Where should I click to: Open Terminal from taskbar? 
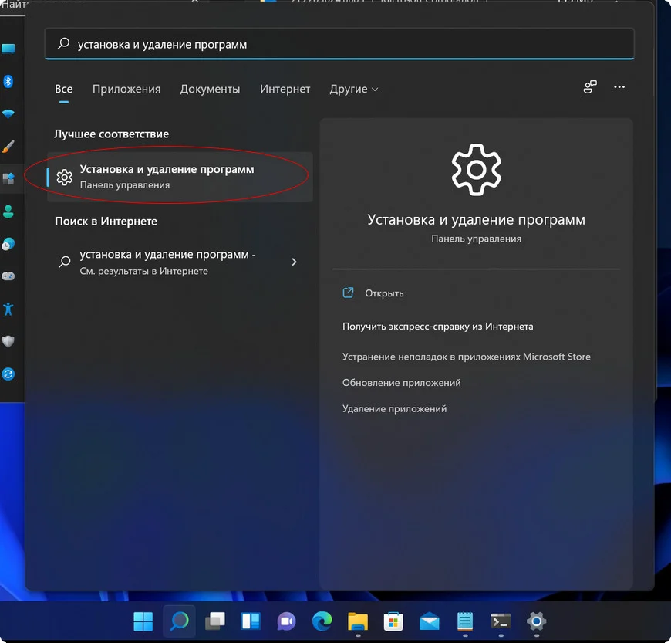coord(501,621)
